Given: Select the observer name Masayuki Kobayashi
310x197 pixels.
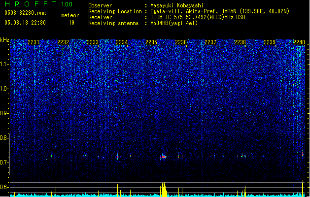Looking at the screenshot, I should tap(177, 5).
